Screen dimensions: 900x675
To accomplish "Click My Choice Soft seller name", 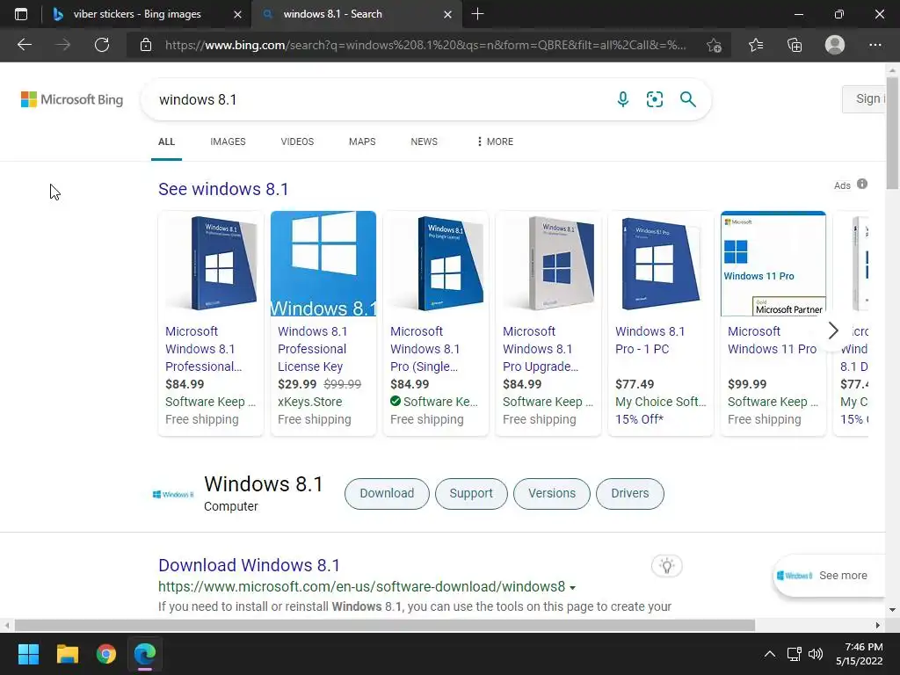I will pos(661,402).
